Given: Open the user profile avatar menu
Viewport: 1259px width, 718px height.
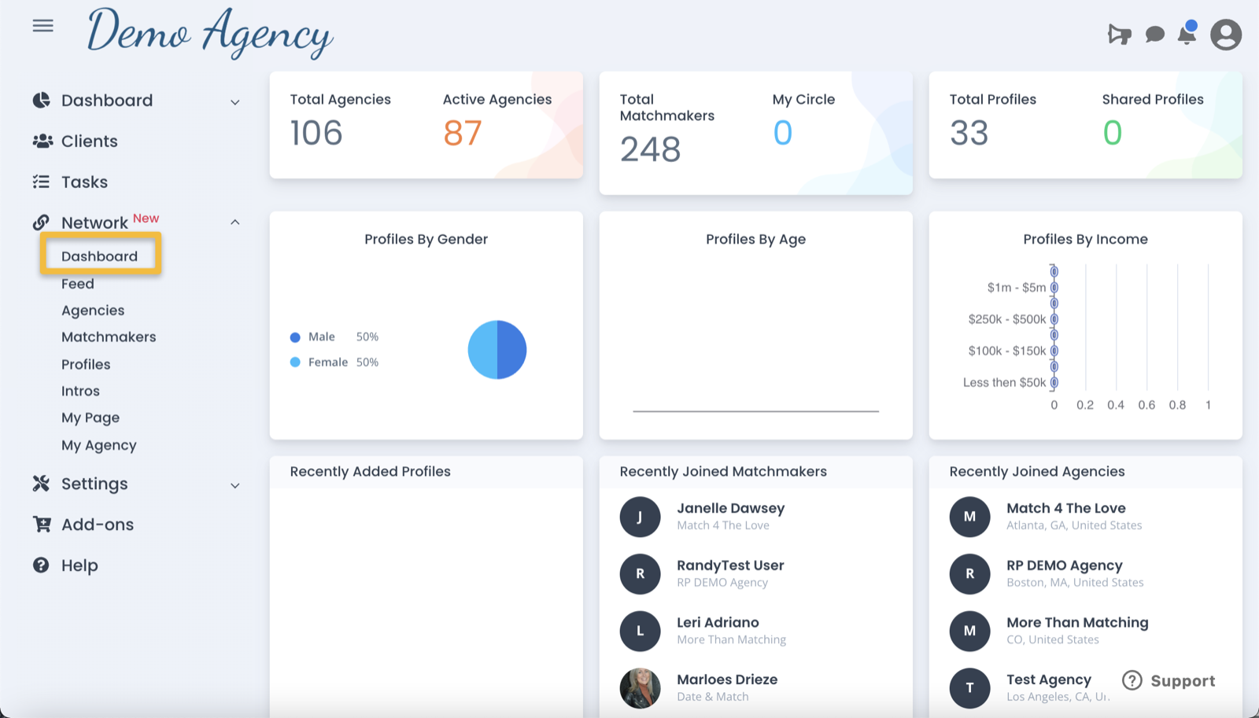Looking at the screenshot, I should tap(1224, 35).
